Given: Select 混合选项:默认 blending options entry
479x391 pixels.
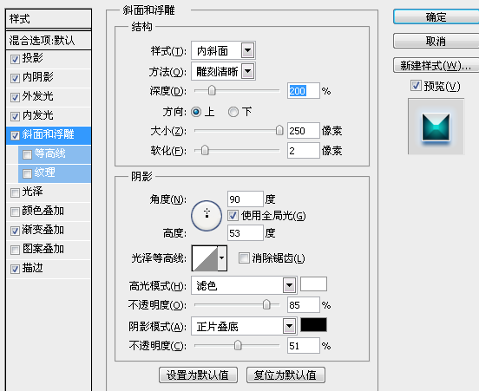Looking at the screenshot, I should pos(49,40).
